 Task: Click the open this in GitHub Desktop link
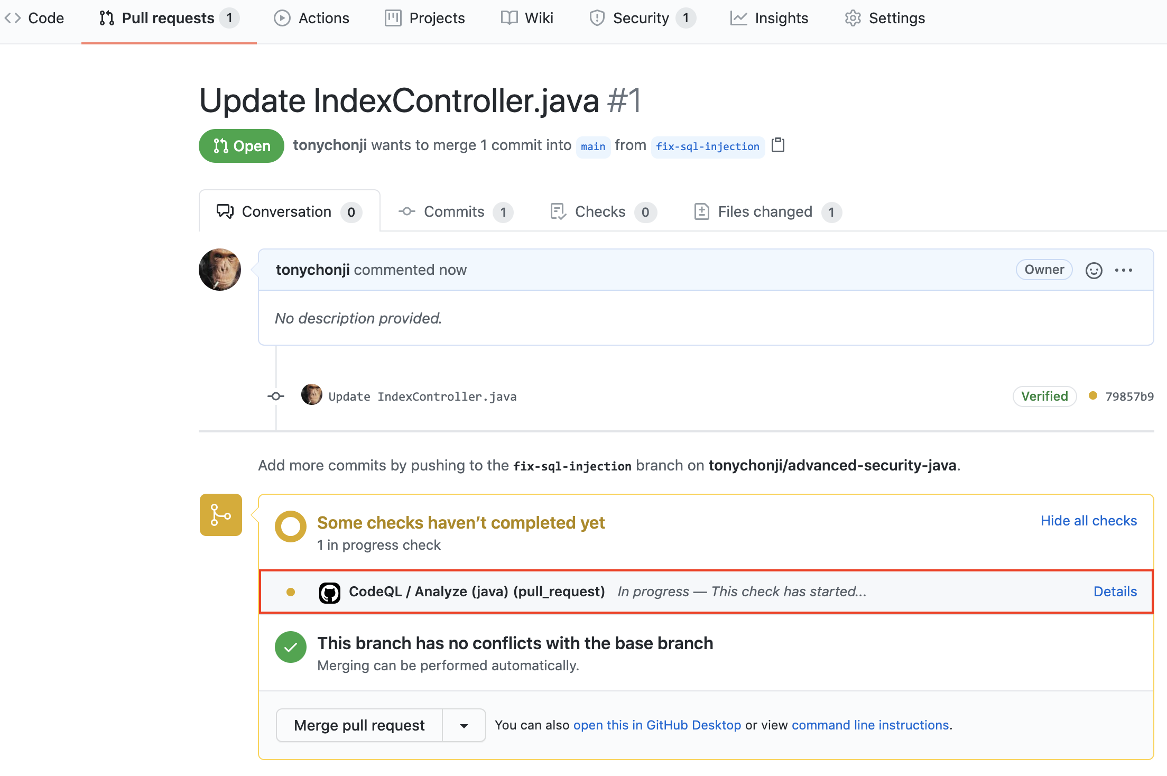(x=657, y=725)
